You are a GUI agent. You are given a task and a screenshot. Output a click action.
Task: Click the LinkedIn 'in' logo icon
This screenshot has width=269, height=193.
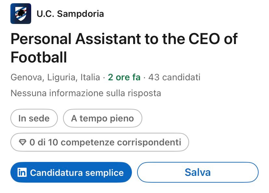pos(22,172)
